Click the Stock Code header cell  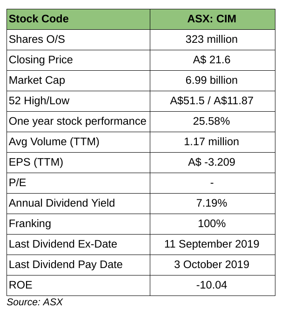39,19
